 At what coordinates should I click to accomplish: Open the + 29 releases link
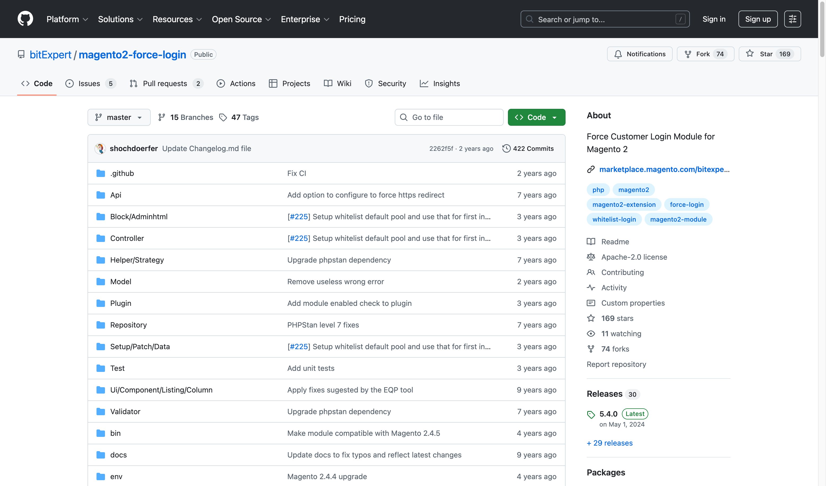(609, 443)
